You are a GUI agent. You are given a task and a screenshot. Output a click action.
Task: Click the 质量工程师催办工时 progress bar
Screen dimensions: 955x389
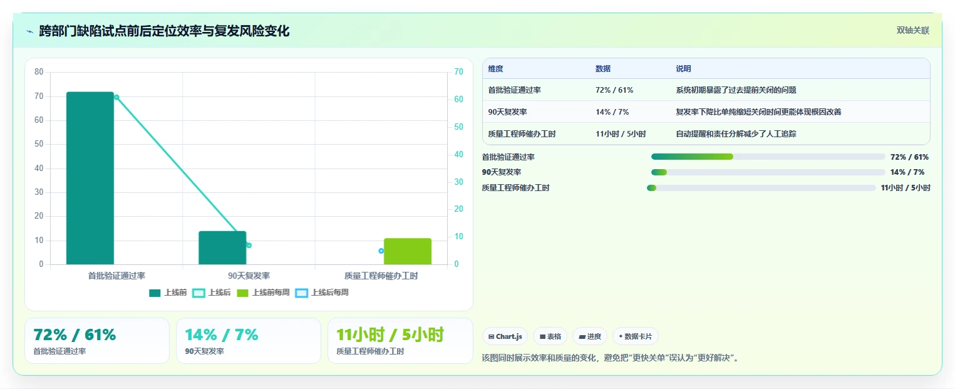(x=761, y=188)
